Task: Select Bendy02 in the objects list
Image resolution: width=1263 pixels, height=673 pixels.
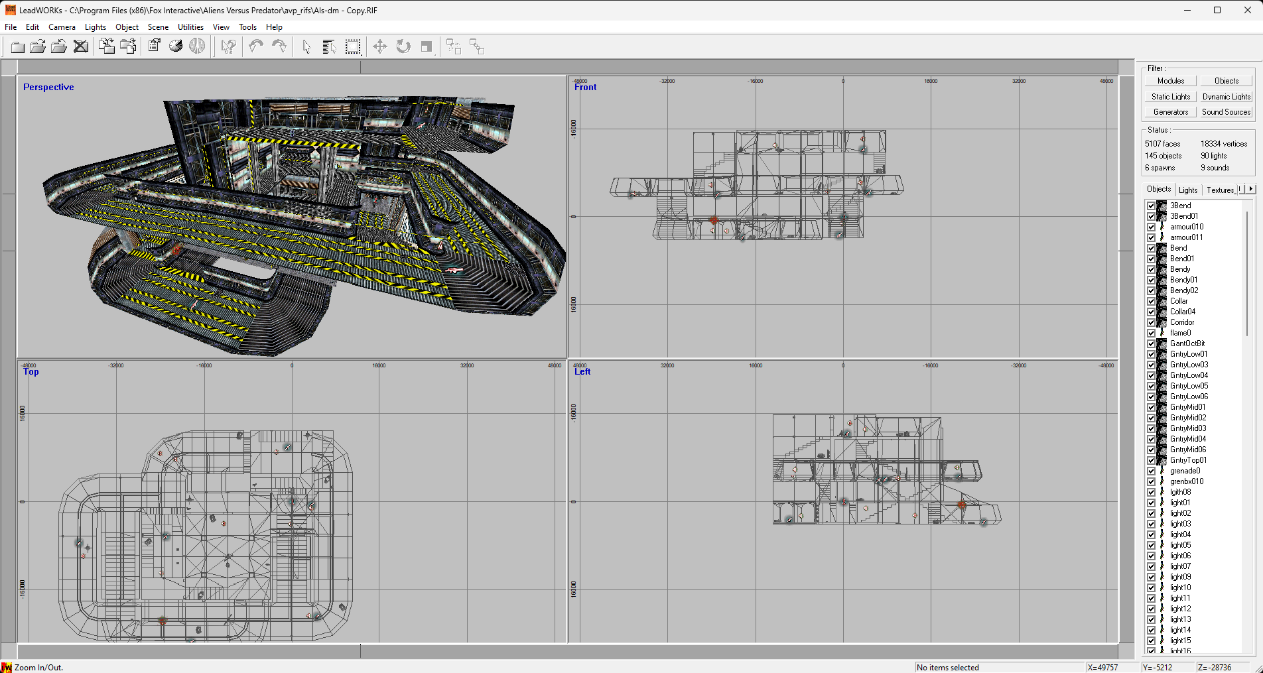Action: point(1184,290)
